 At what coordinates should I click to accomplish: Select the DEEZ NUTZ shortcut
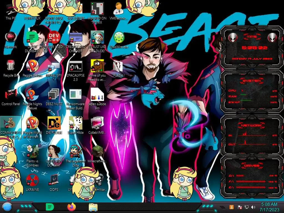pos(54,97)
